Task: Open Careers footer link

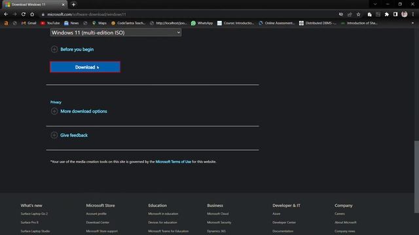Action: point(340,213)
